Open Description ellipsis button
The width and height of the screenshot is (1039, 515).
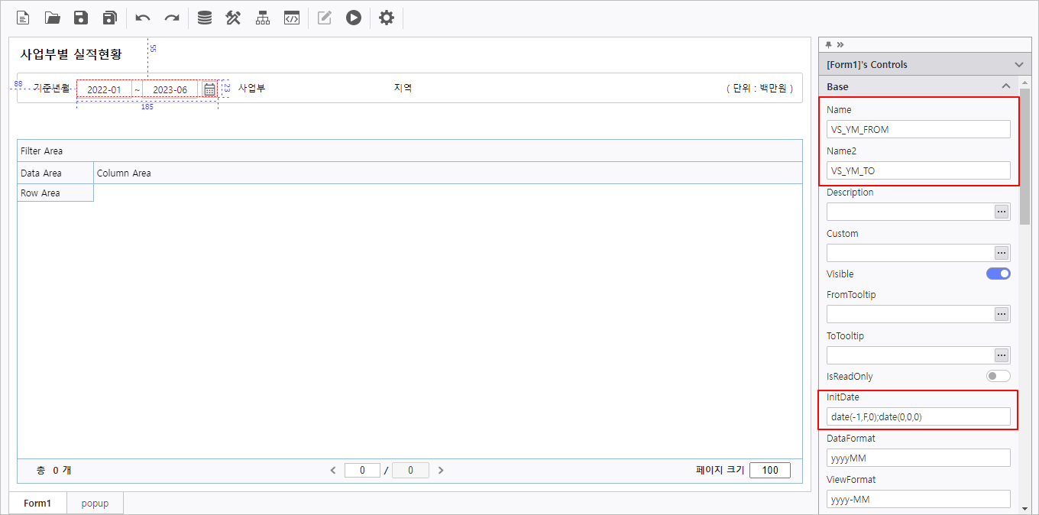[1002, 212]
